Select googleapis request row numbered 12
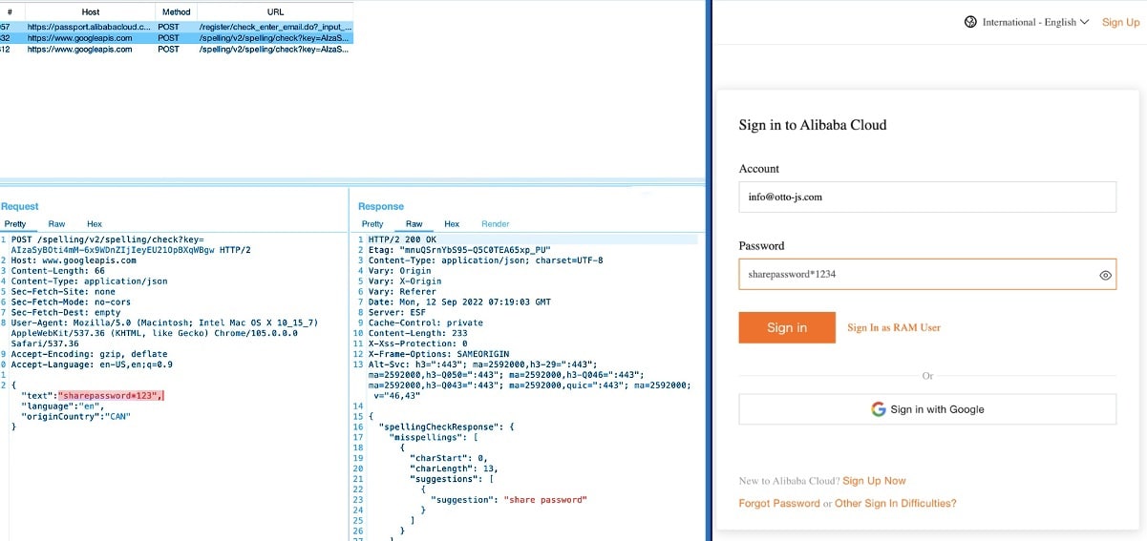The height and width of the screenshot is (541, 1147). pyautogui.click(x=176, y=50)
